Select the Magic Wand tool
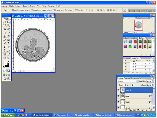The width and height of the screenshot is (157, 118). pyautogui.click(x=9, y=26)
